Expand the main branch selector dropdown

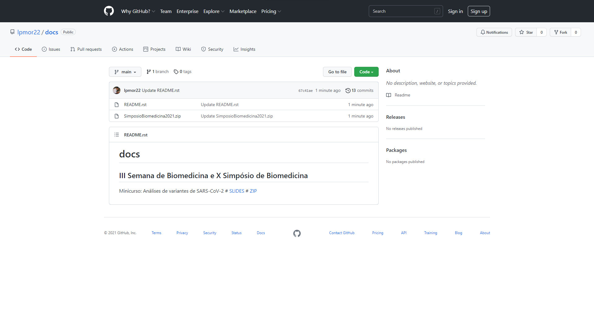click(125, 72)
